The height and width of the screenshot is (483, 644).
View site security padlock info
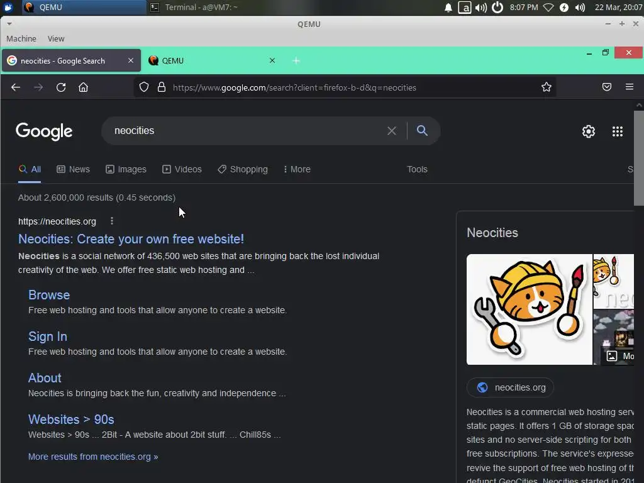coord(162,87)
